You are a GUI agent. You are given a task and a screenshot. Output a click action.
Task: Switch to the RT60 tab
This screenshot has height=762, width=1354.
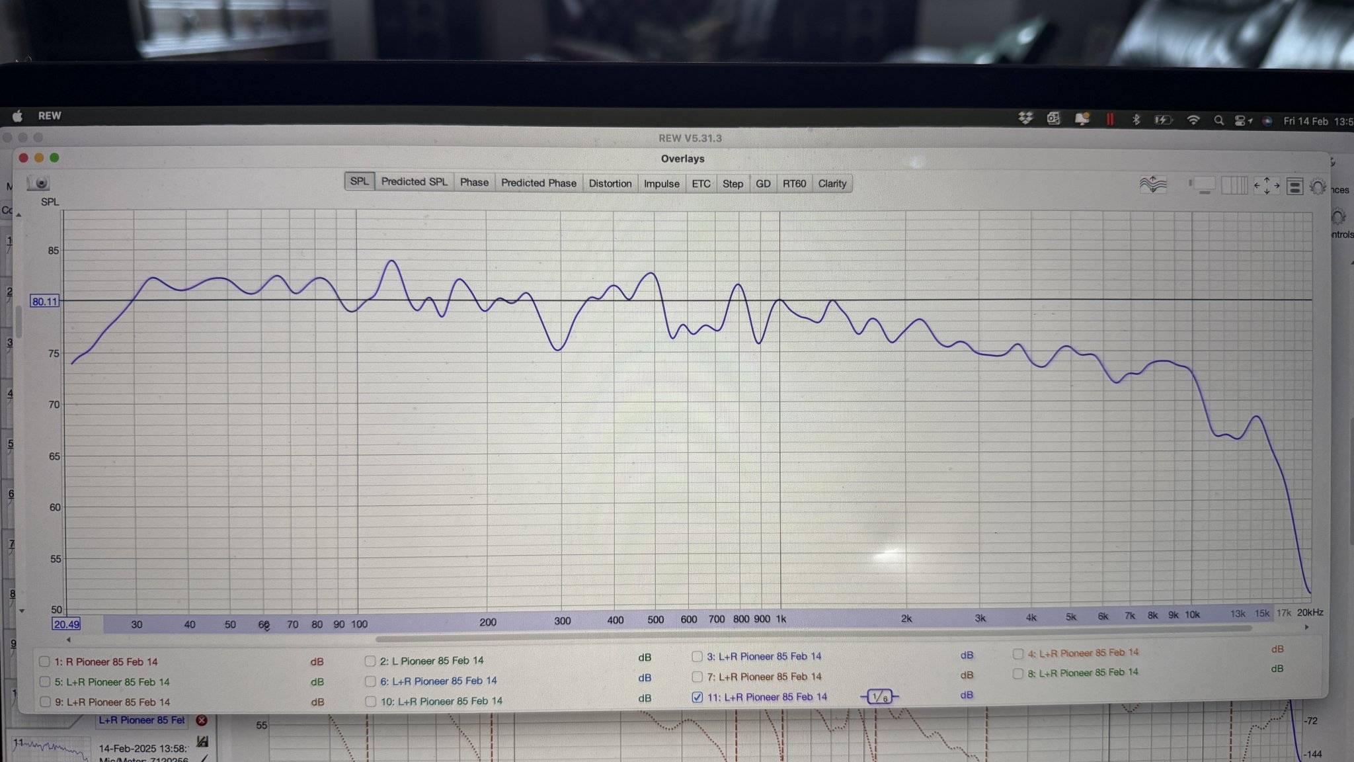pos(795,184)
